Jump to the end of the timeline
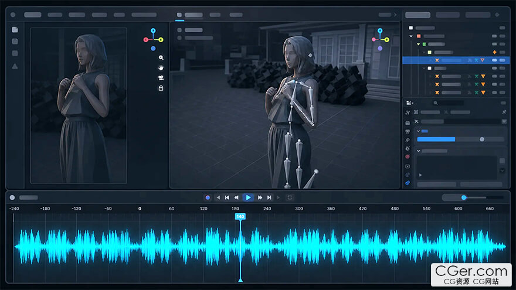Viewport: 516px width, 290px height. click(269, 197)
